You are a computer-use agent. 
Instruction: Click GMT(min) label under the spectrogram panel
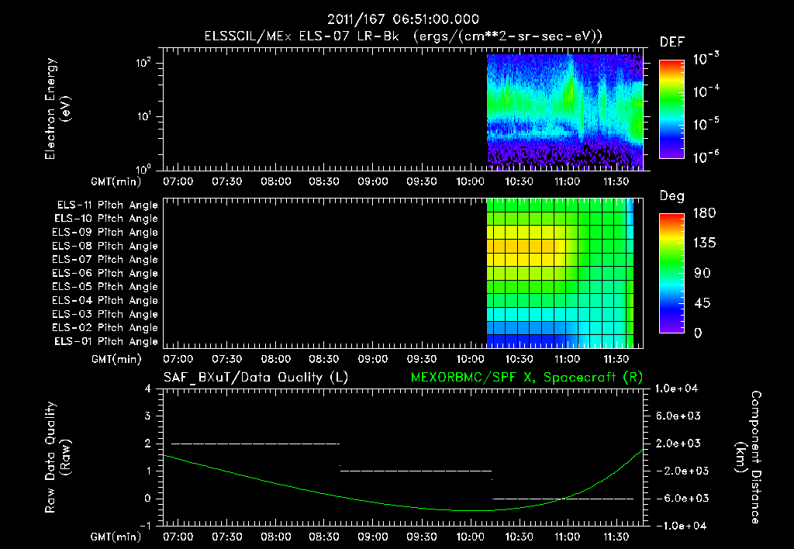pos(116,181)
